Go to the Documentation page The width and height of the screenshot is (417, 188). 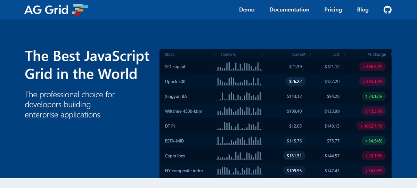click(289, 10)
